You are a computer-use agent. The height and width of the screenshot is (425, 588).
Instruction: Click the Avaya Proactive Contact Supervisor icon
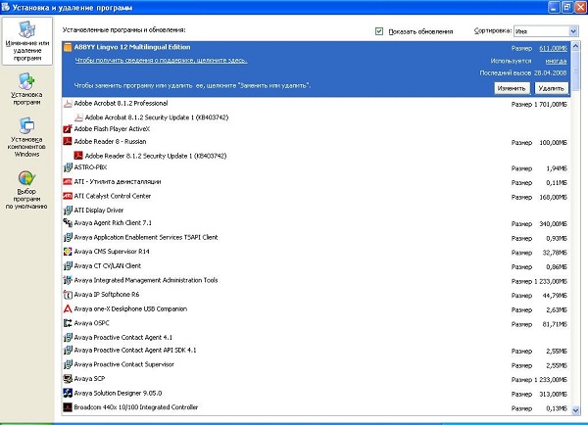68,364
